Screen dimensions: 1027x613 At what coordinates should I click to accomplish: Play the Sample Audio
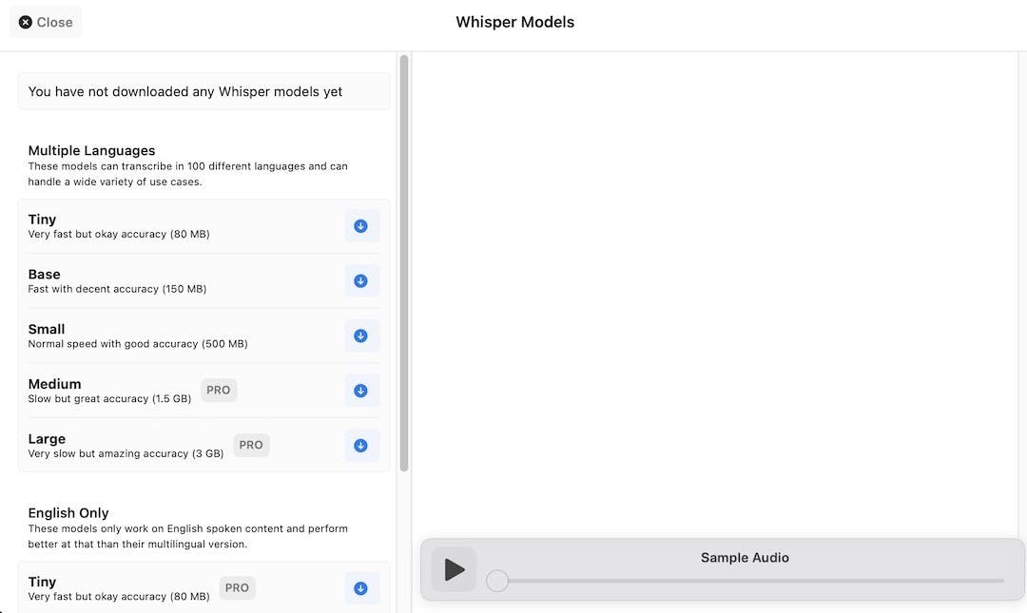[454, 569]
